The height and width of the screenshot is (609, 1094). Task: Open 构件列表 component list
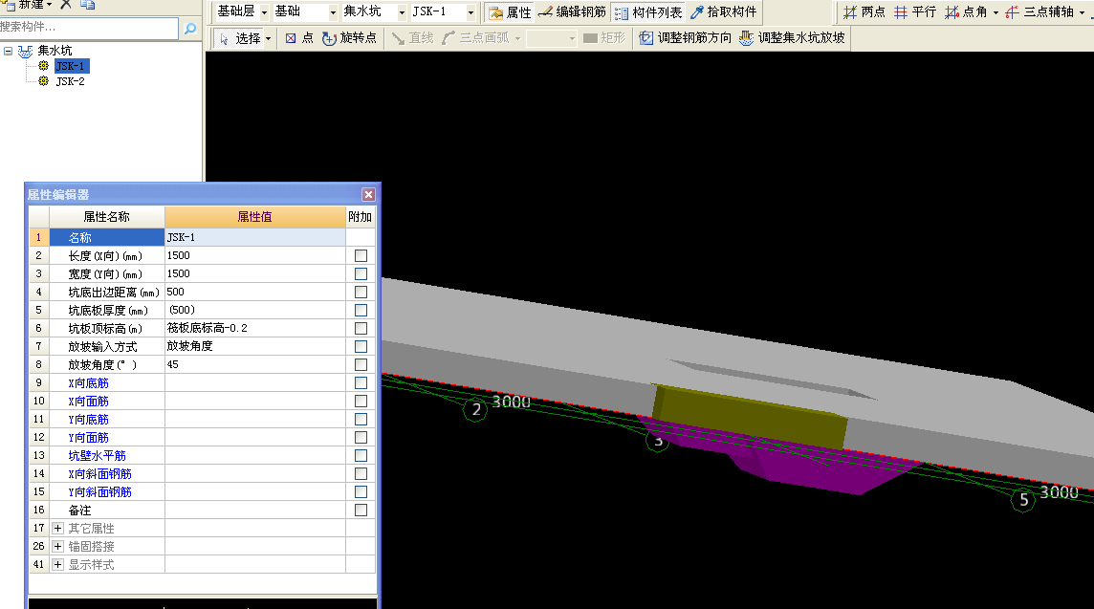[648, 11]
